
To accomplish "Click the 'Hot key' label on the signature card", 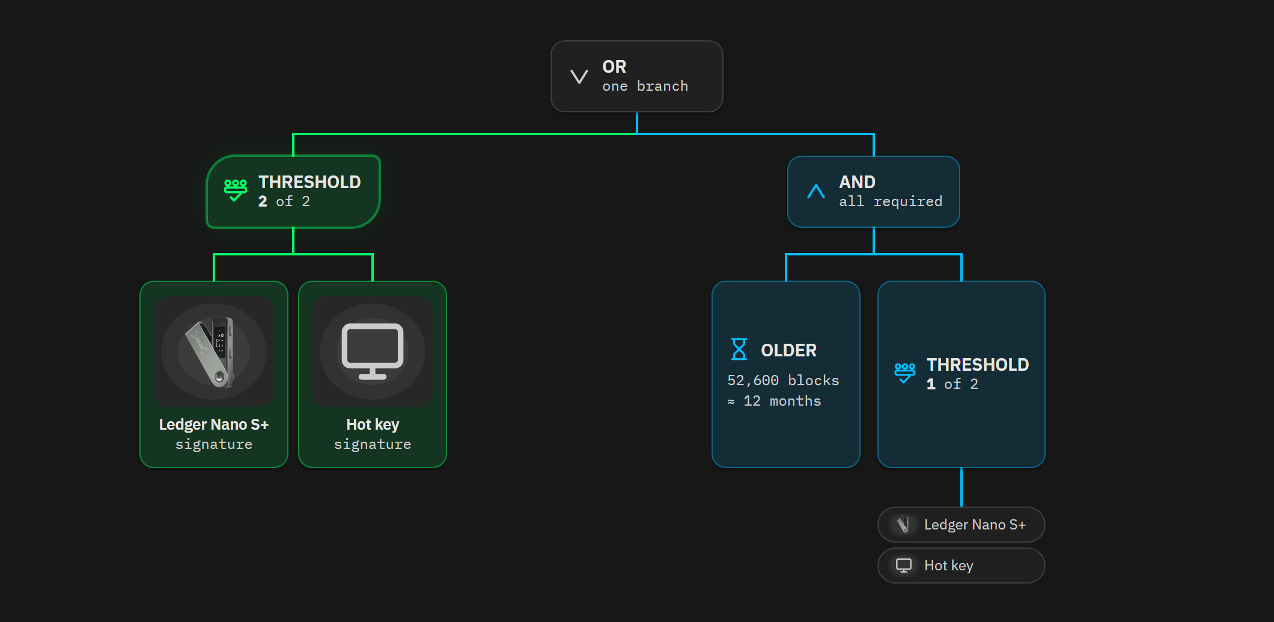I will [x=373, y=424].
